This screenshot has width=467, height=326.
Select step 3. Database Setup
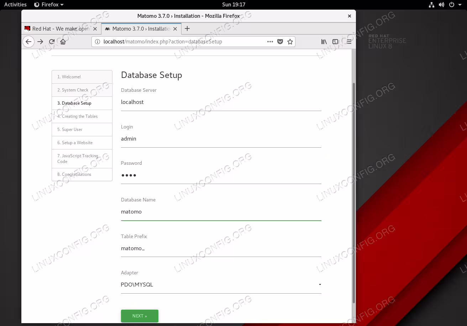pyautogui.click(x=82, y=103)
